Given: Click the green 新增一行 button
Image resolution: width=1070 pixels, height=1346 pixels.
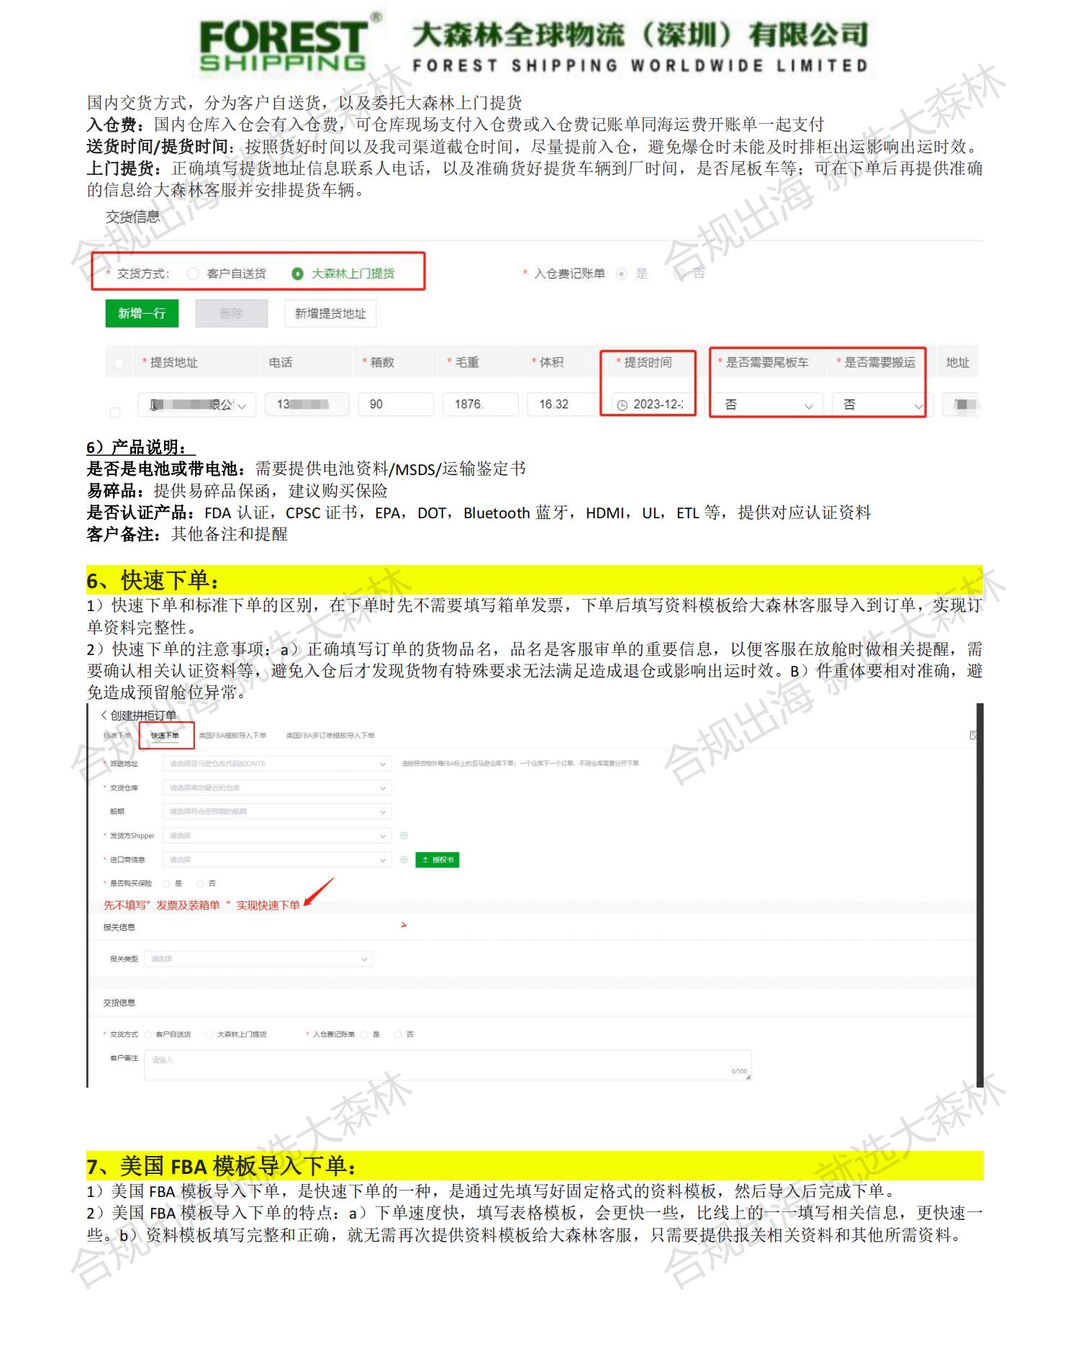Looking at the screenshot, I should click(142, 314).
